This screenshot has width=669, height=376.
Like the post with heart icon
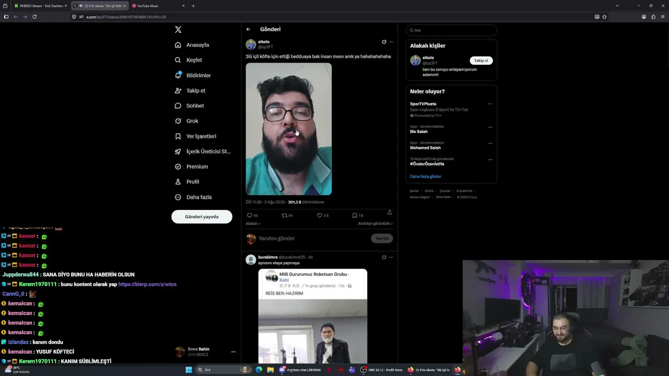point(319,215)
